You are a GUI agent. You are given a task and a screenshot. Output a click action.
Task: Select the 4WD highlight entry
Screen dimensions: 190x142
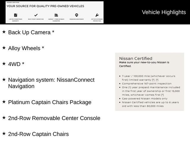(16, 64)
